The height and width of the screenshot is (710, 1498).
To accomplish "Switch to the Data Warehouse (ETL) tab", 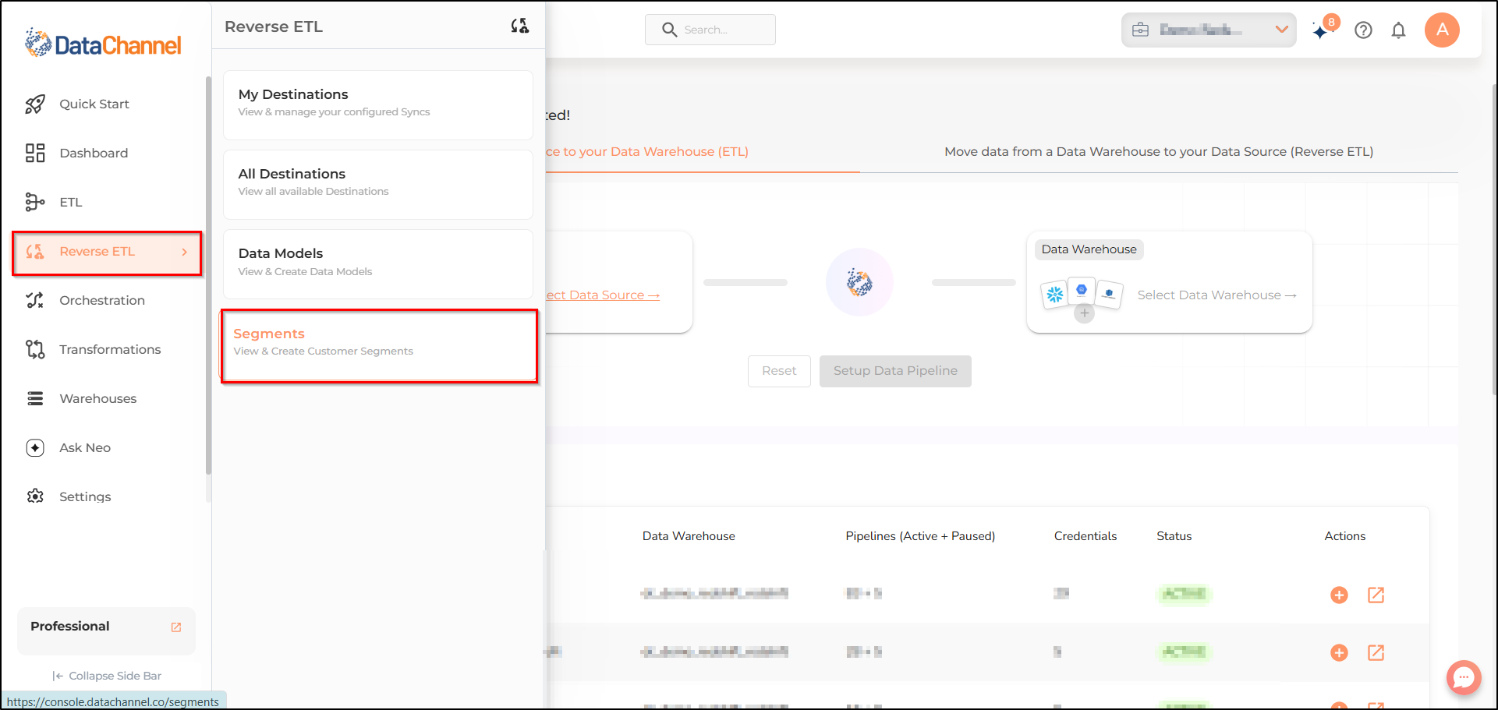I will [647, 152].
